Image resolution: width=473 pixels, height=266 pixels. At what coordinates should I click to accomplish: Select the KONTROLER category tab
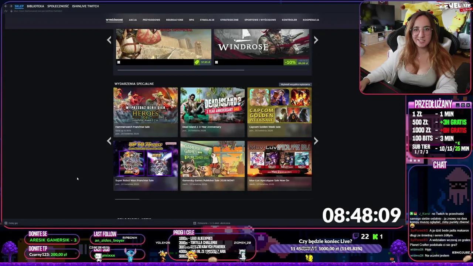(x=289, y=20)
